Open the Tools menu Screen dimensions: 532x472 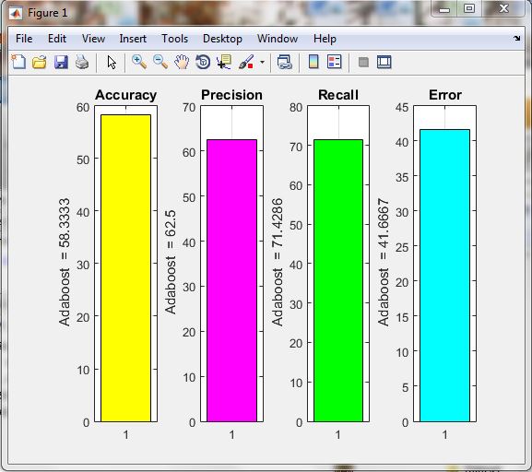point(174,39)
